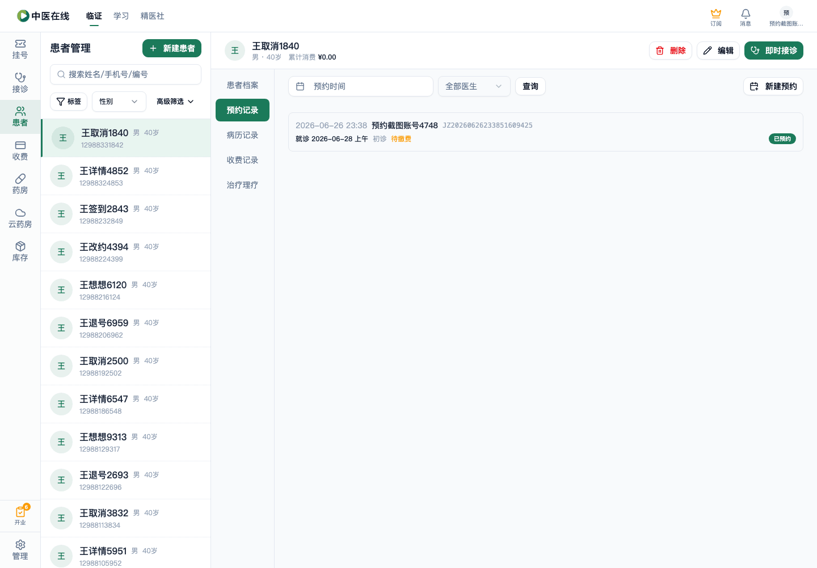Click the 待缴费 status label

[x=401, y=139]
